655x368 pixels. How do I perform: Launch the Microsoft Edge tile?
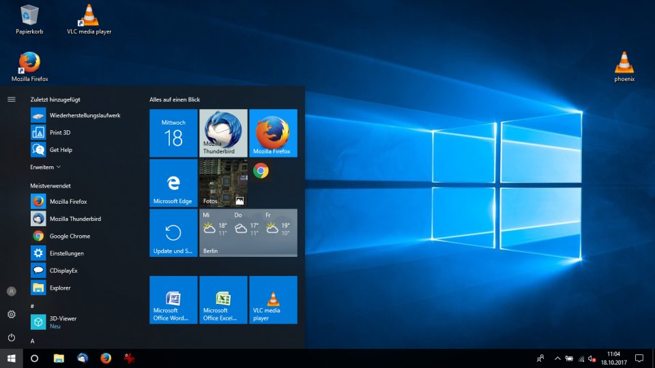(173, 183)
